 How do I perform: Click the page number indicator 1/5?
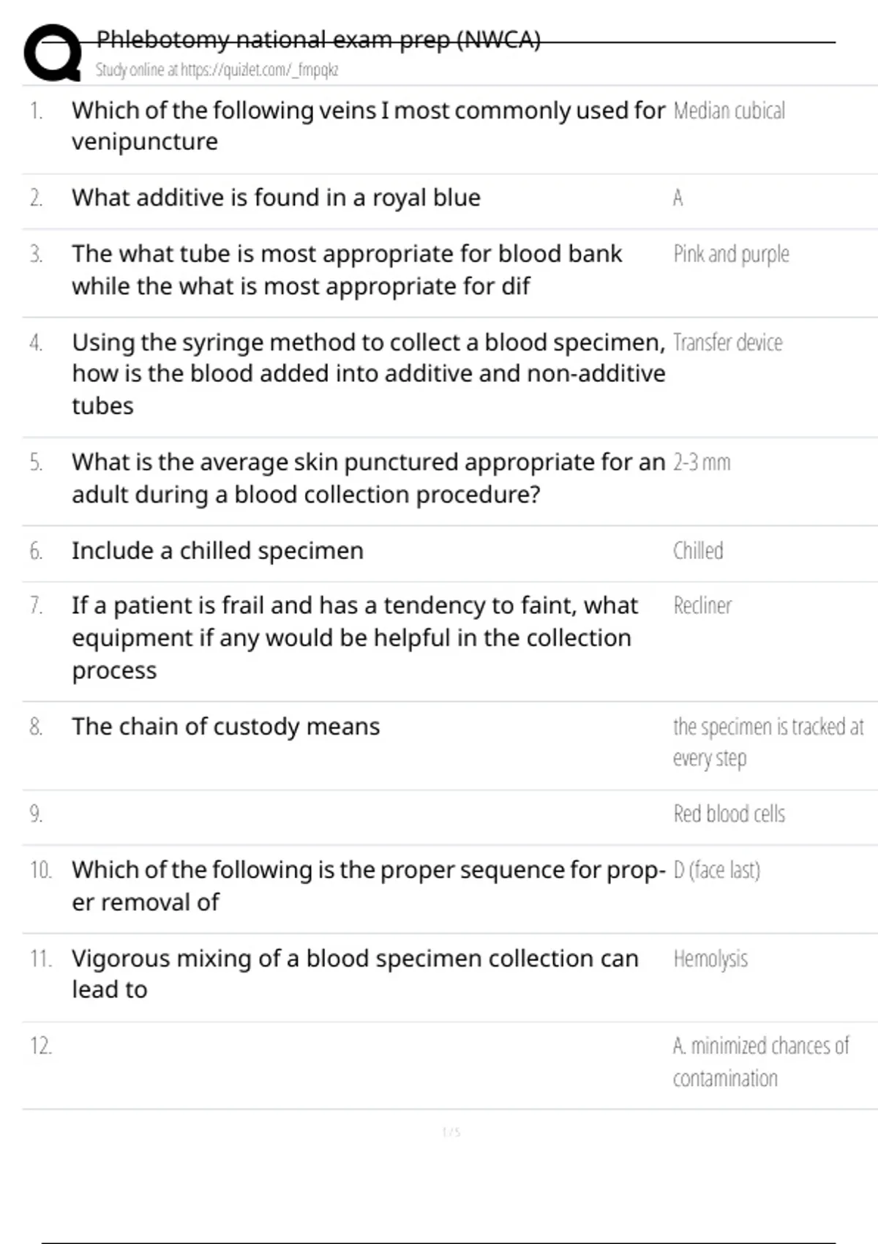pyautogui.click(x=451, y=1132)
